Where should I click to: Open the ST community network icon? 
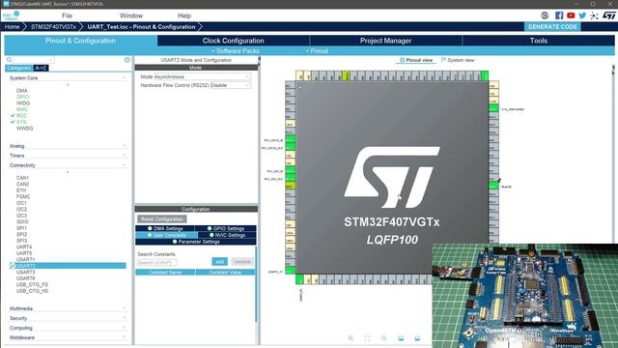[x=594, y=15]
